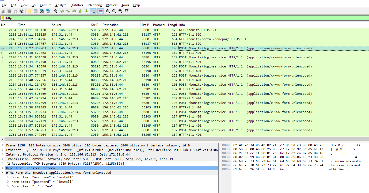Go to the previous packet with back arrow
Screen dimensions: 369x193
(62, 11)
